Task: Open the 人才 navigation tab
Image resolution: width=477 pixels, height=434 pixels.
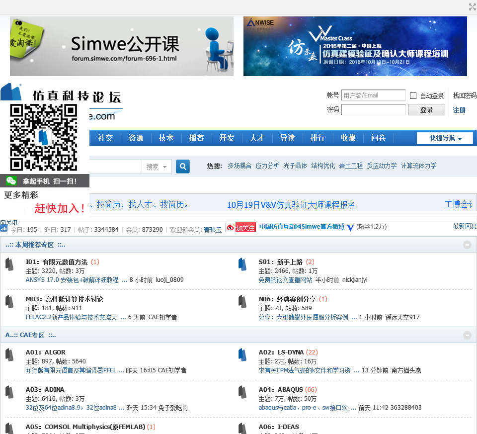Action: click(257, 138)
